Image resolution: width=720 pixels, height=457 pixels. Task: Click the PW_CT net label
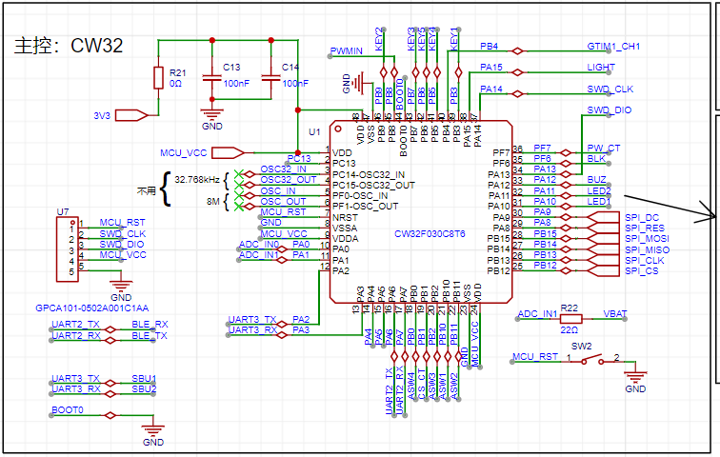[x=604, y=149]
